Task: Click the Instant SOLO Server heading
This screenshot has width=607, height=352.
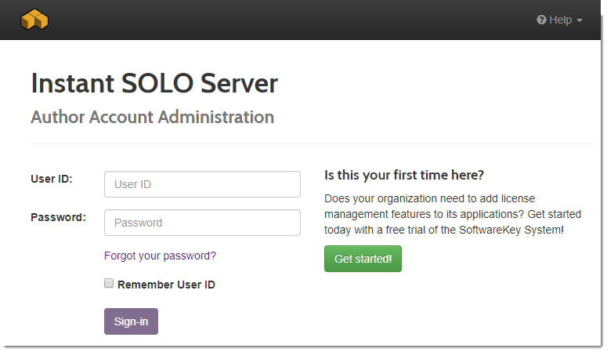Action: pos(154,83)
